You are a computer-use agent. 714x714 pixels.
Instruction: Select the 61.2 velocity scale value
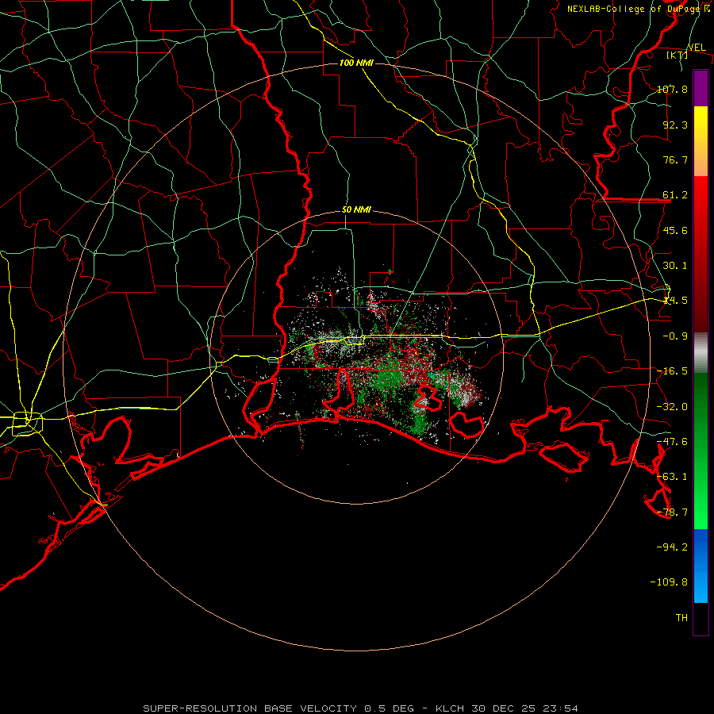(676, 195)
